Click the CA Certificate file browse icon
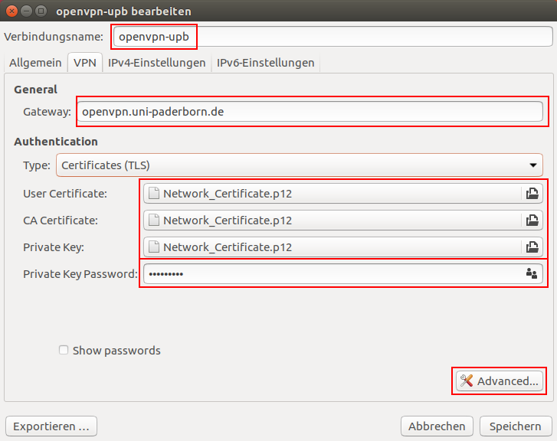The height and width of the screenshot is (441, 557). click(532, 220)
